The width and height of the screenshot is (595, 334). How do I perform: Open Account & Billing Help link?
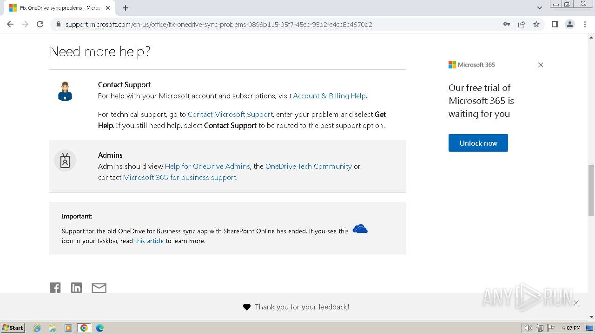(x=330, y=96)
